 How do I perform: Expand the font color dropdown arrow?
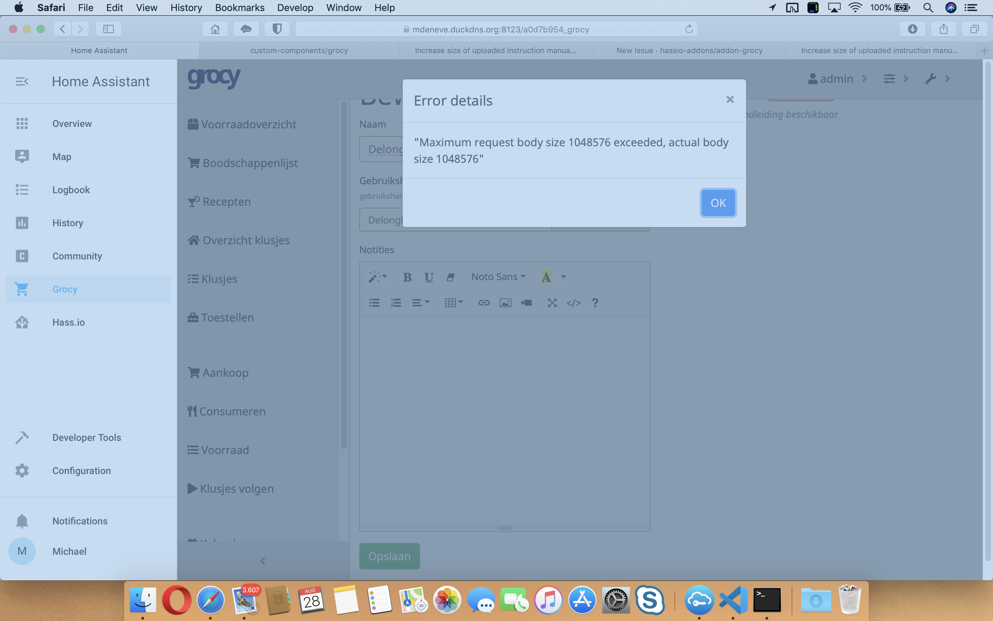click(x=564, y=277)
